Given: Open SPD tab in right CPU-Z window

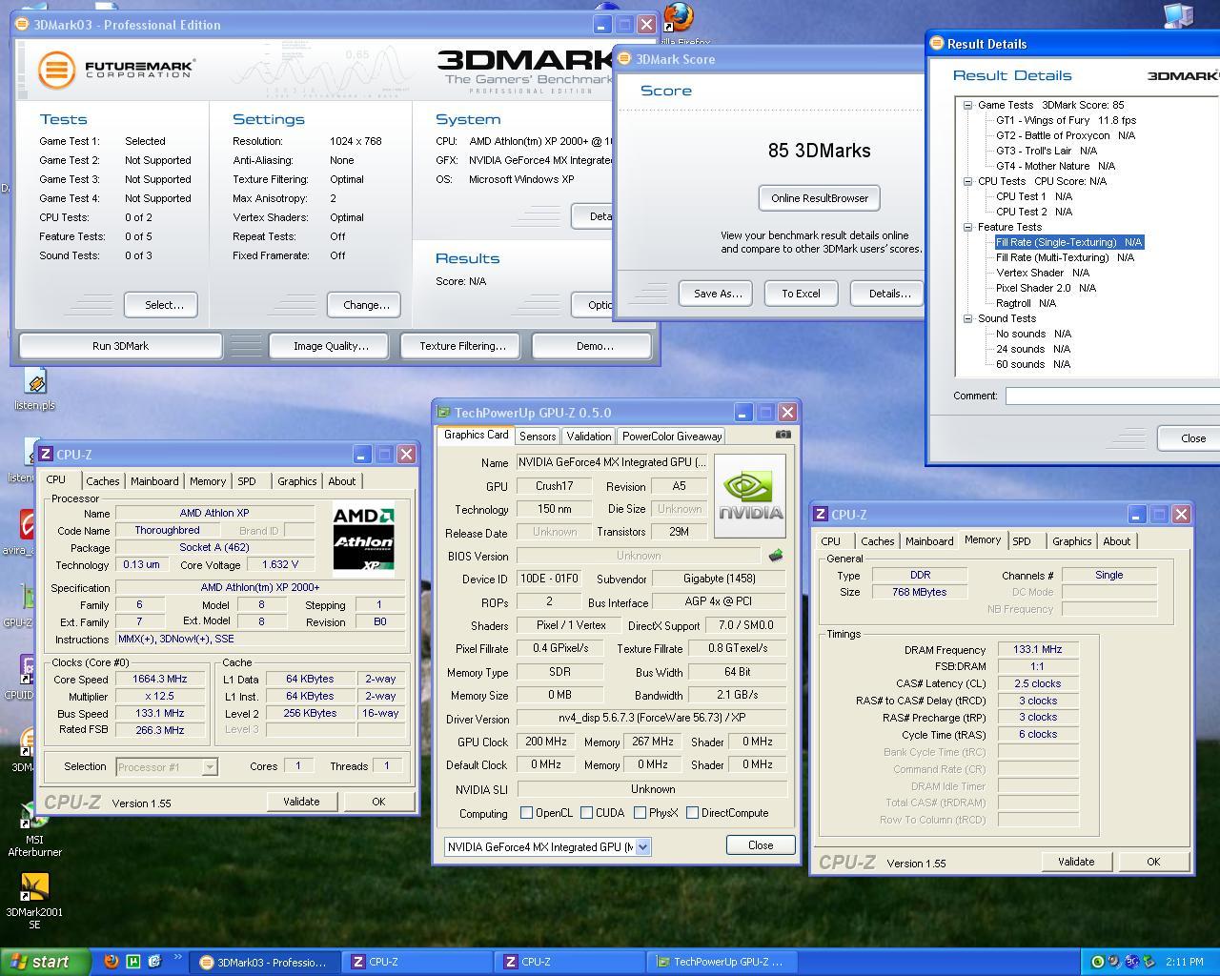Looking at the screenshot, I should pyautogui.click(x=1022, y=541).
